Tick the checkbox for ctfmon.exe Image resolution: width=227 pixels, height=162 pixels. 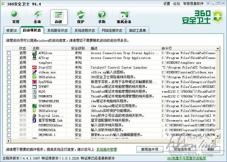click(x=9, y=73)
